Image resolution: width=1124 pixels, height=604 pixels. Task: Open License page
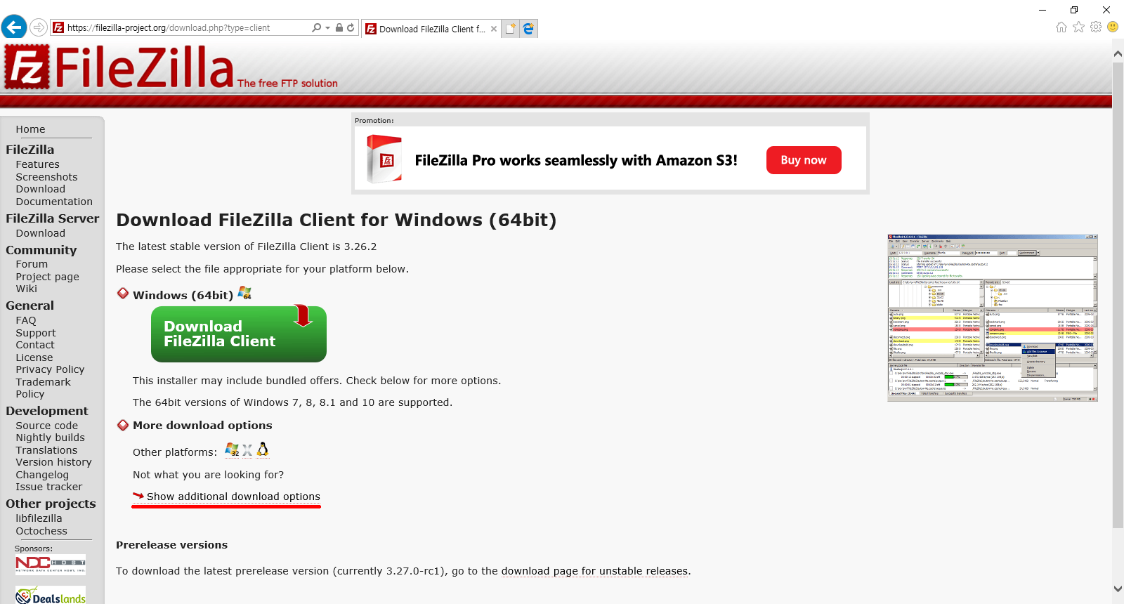pyautogui.click(x=34, y=357)
